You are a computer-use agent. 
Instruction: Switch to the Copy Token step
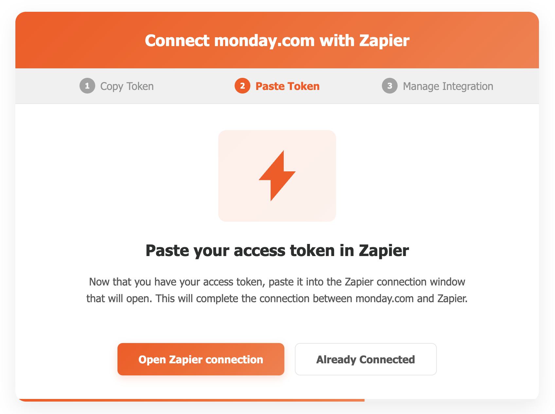coord(127,86)
